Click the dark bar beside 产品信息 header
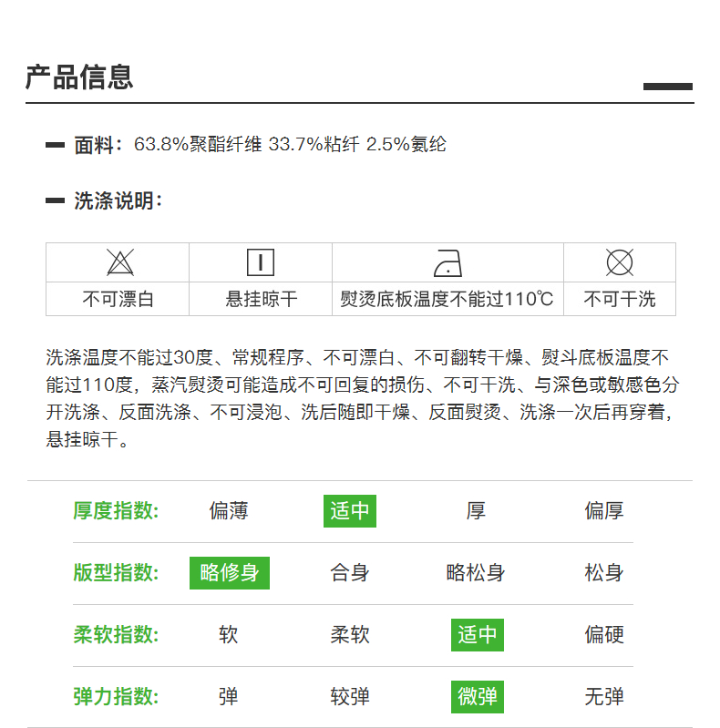Viewport: 720px width, 728px height. [668, 87]
